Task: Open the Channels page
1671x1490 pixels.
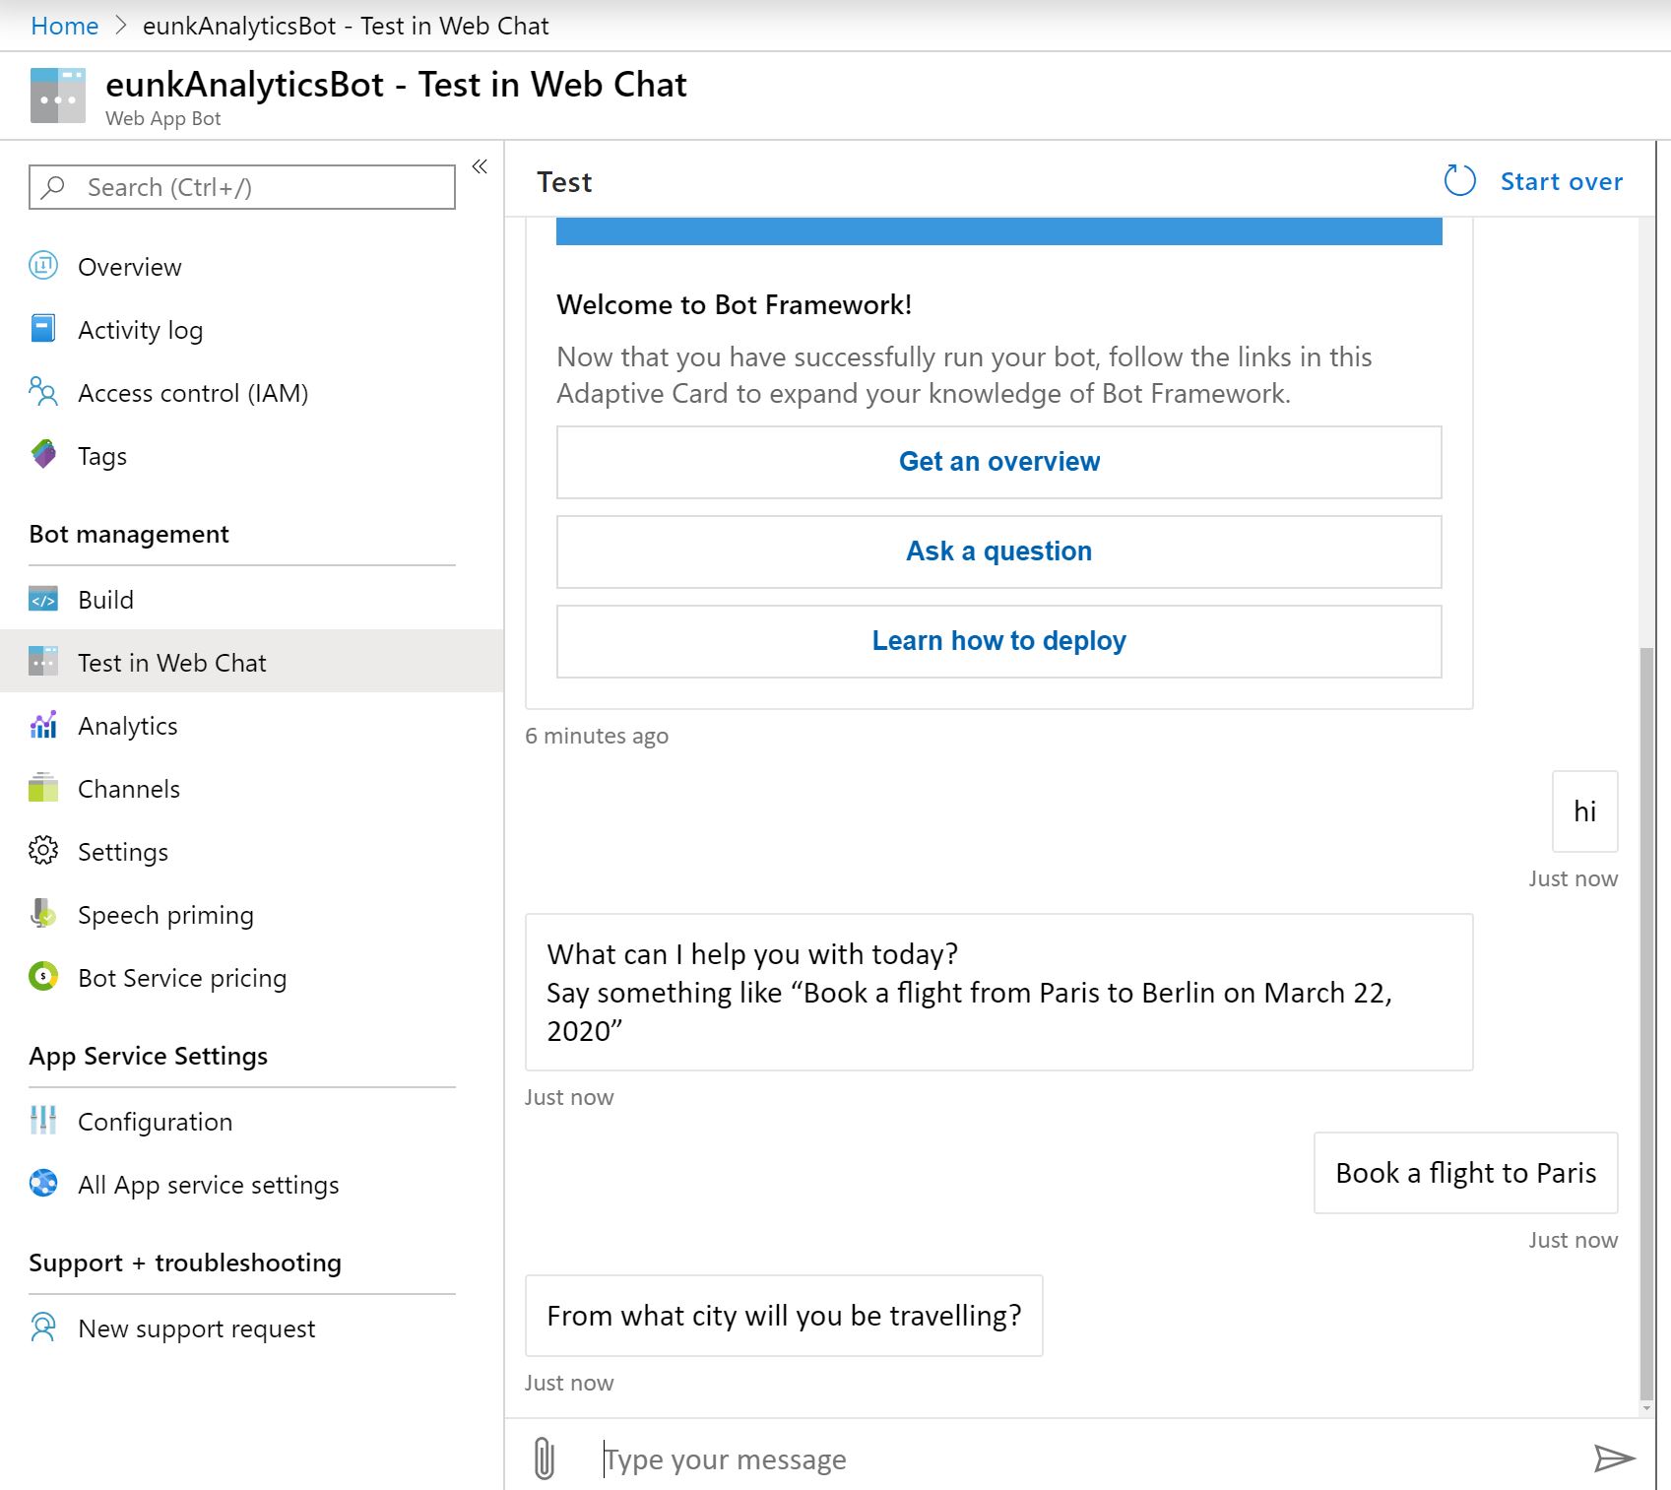Action: pos(252,789)
